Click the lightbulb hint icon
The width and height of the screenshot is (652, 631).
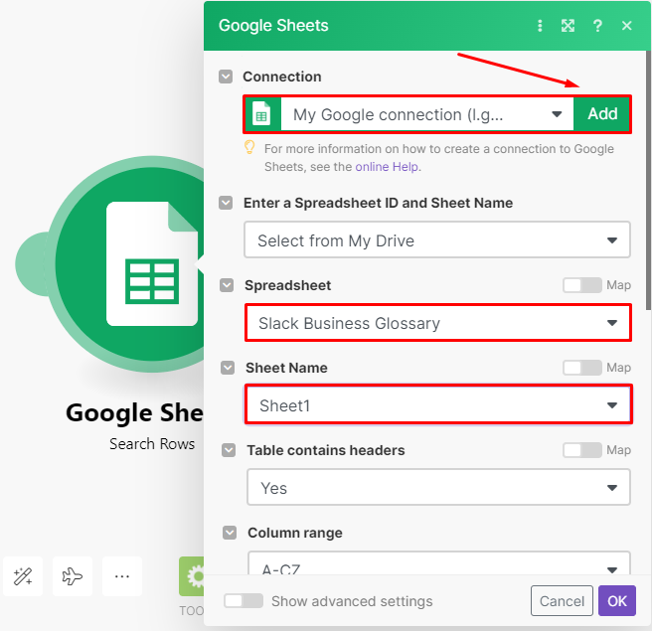coord(249,148)
